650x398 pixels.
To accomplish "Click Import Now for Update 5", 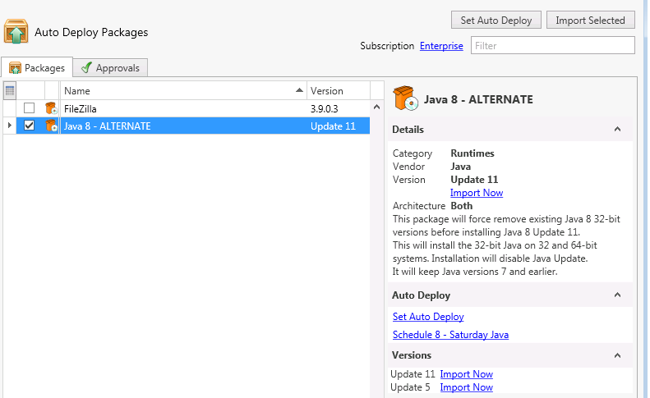I will [466, 387].
